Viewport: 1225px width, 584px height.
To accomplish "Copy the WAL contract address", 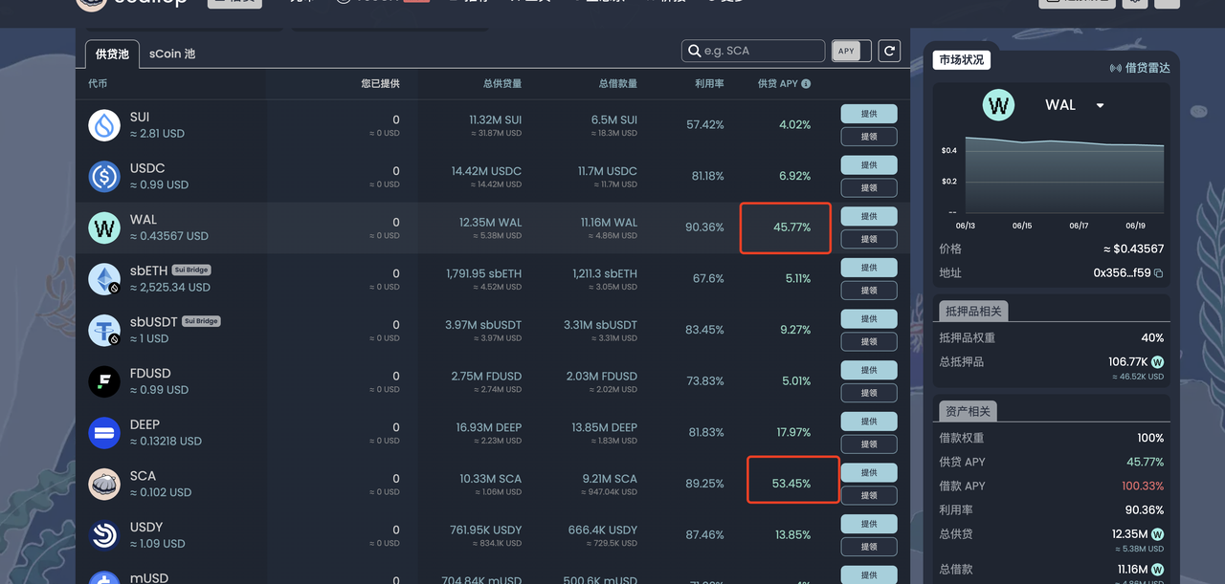I will coord(1158,273).
